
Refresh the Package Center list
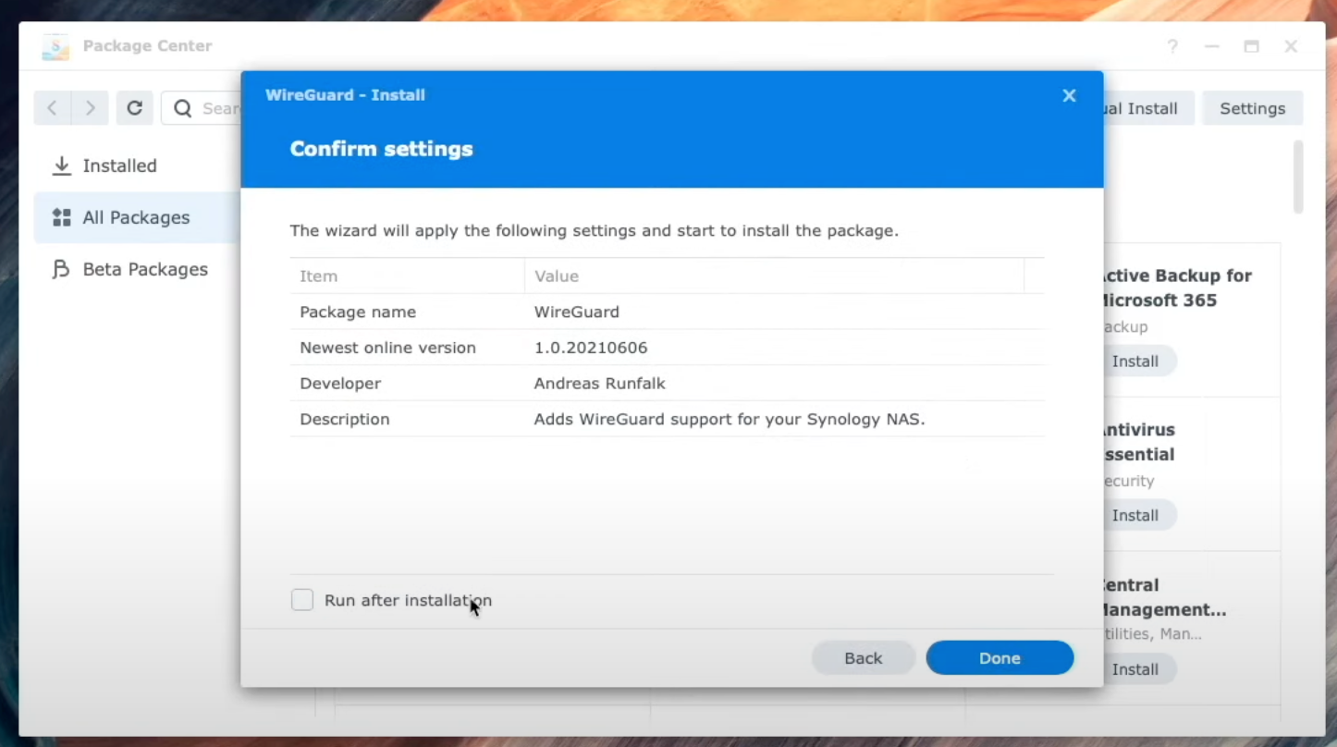pyautogui.click(x=134, y=108)
